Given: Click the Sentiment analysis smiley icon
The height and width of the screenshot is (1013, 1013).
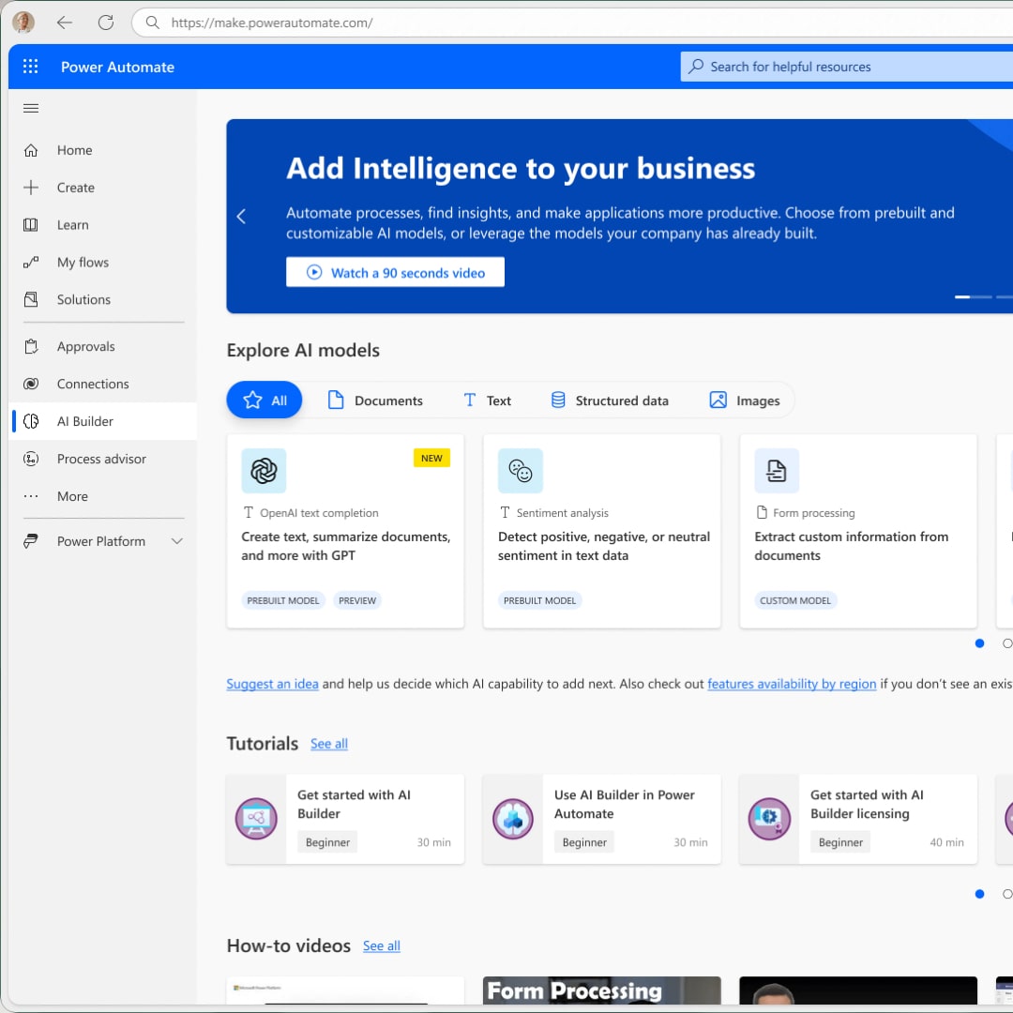Looking at the screenshot, I should coord(521,471).
